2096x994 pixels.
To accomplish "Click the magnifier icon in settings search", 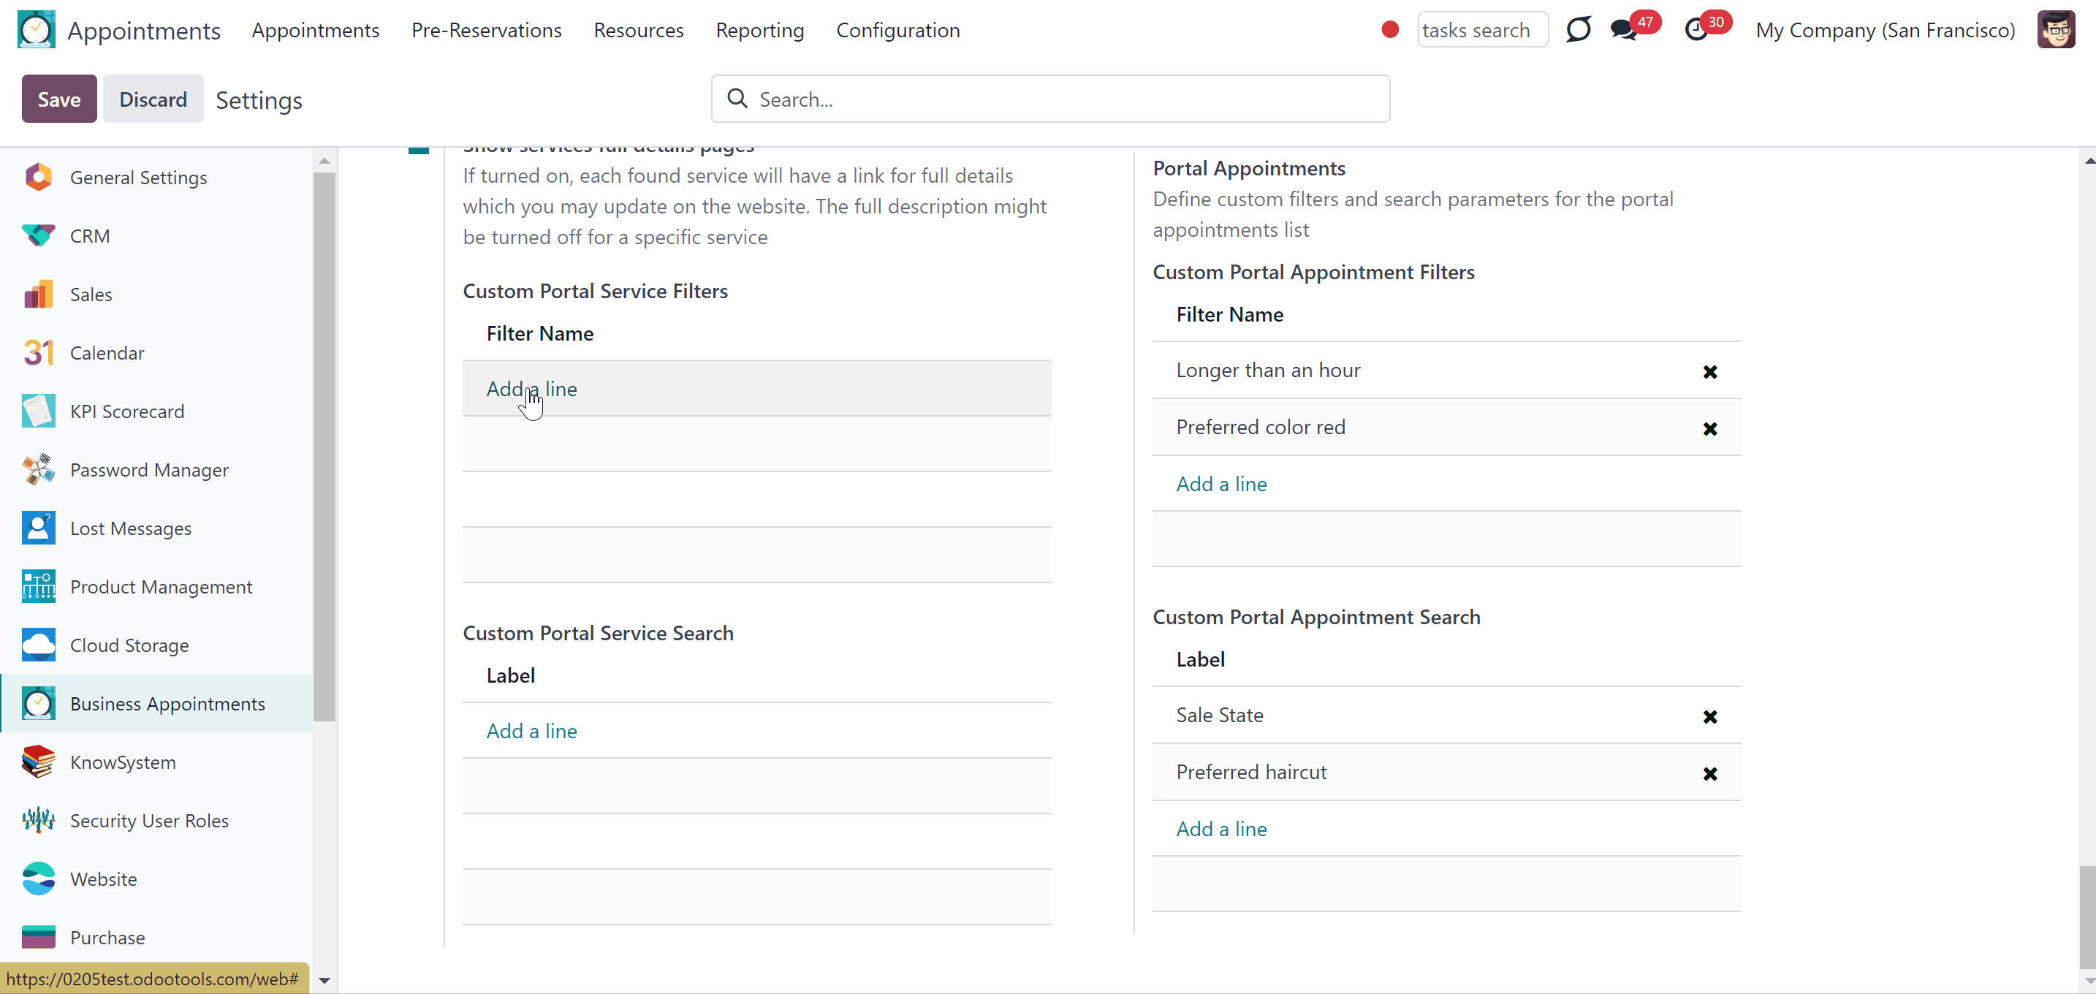I will tap(737, 99).
